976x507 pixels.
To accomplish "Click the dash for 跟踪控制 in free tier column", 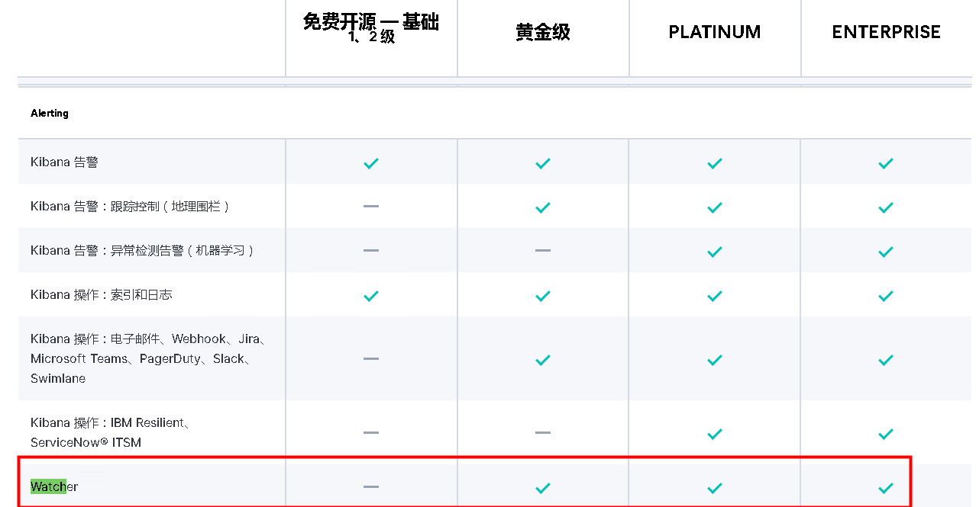I will (x=371, y=207).
